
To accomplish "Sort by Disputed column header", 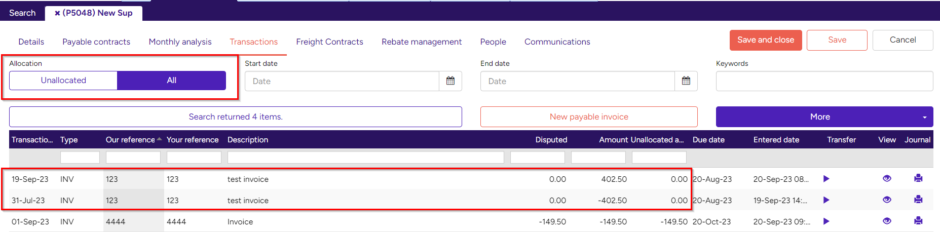I will (551, 140).
